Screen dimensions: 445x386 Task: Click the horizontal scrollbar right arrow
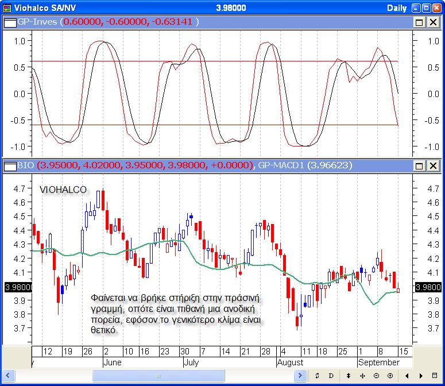[300, 376]
